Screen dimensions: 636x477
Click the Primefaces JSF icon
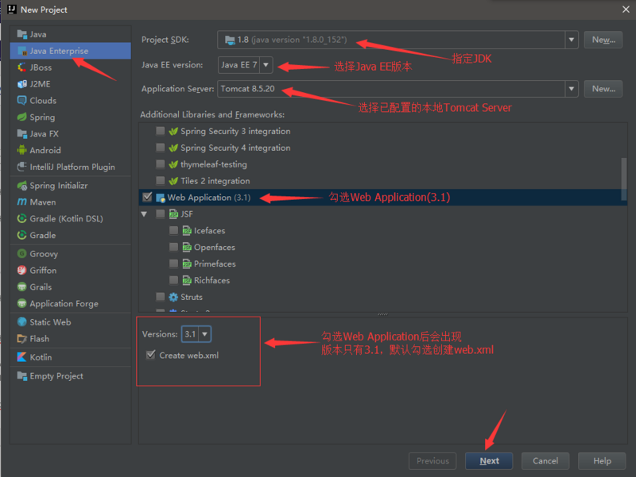187,264
